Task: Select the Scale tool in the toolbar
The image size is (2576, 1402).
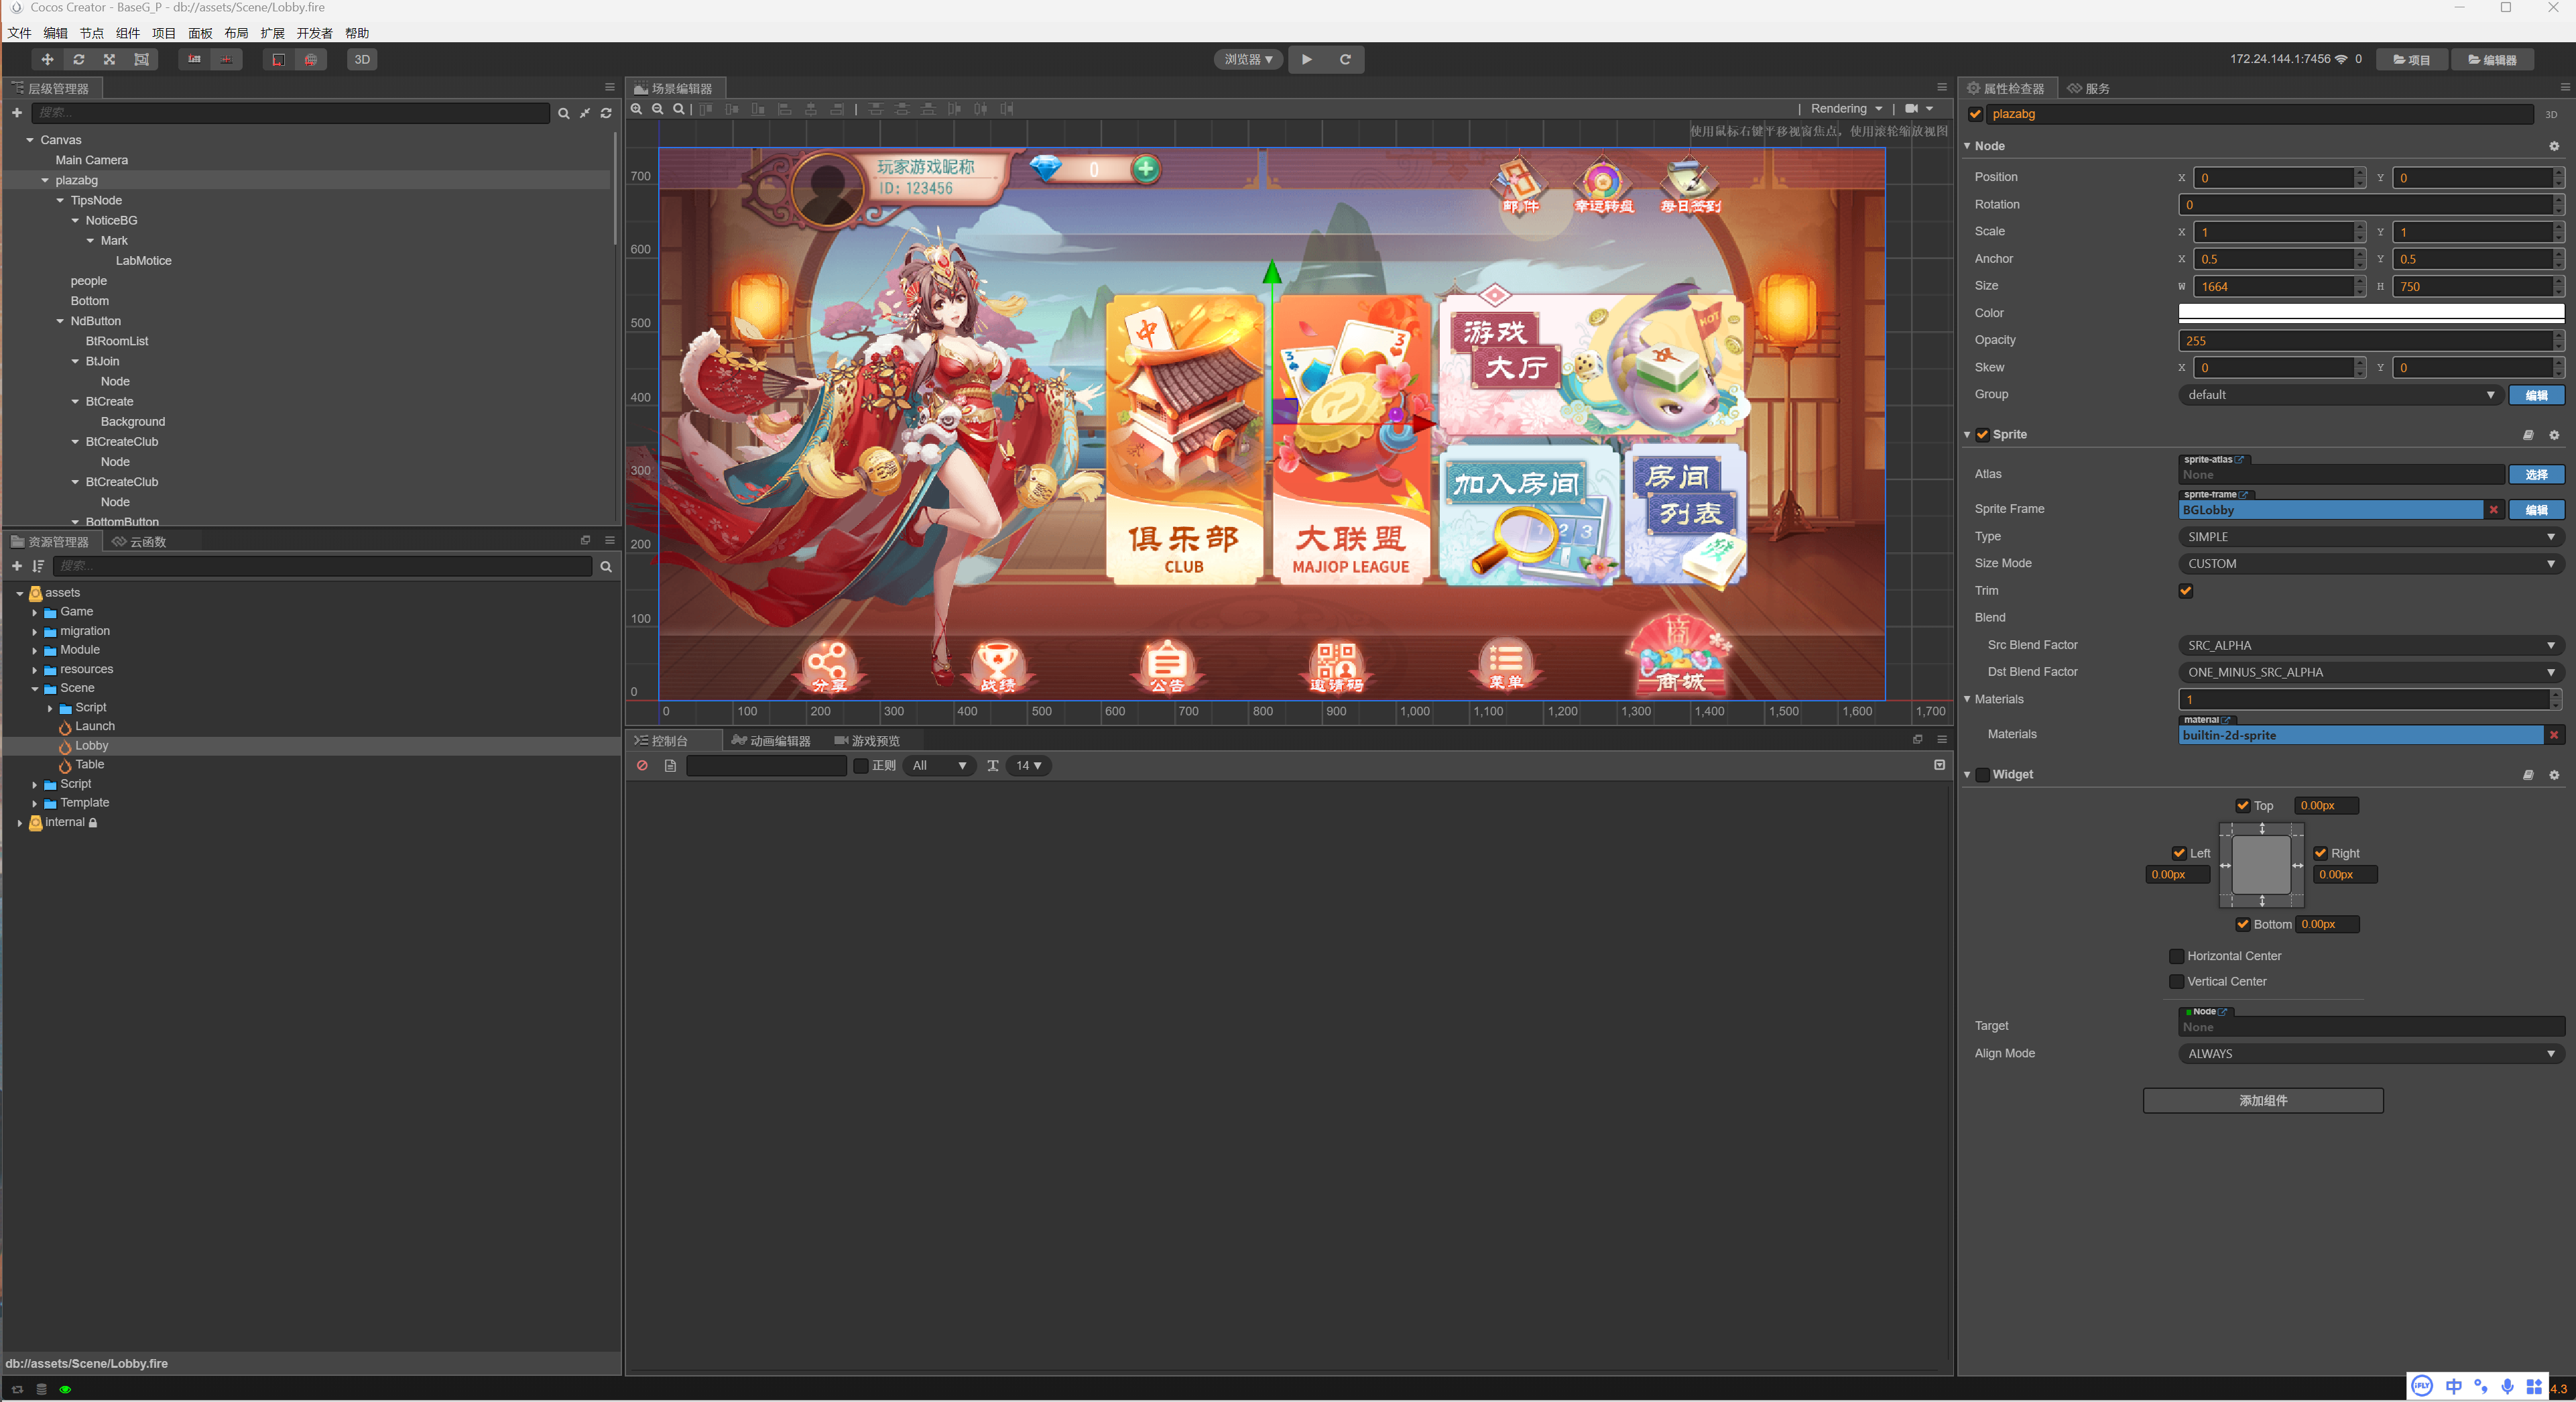Action: 109,60
